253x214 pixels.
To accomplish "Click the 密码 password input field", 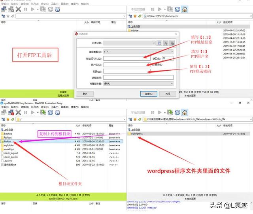I will pyautogui.click(x=127, y=71).
